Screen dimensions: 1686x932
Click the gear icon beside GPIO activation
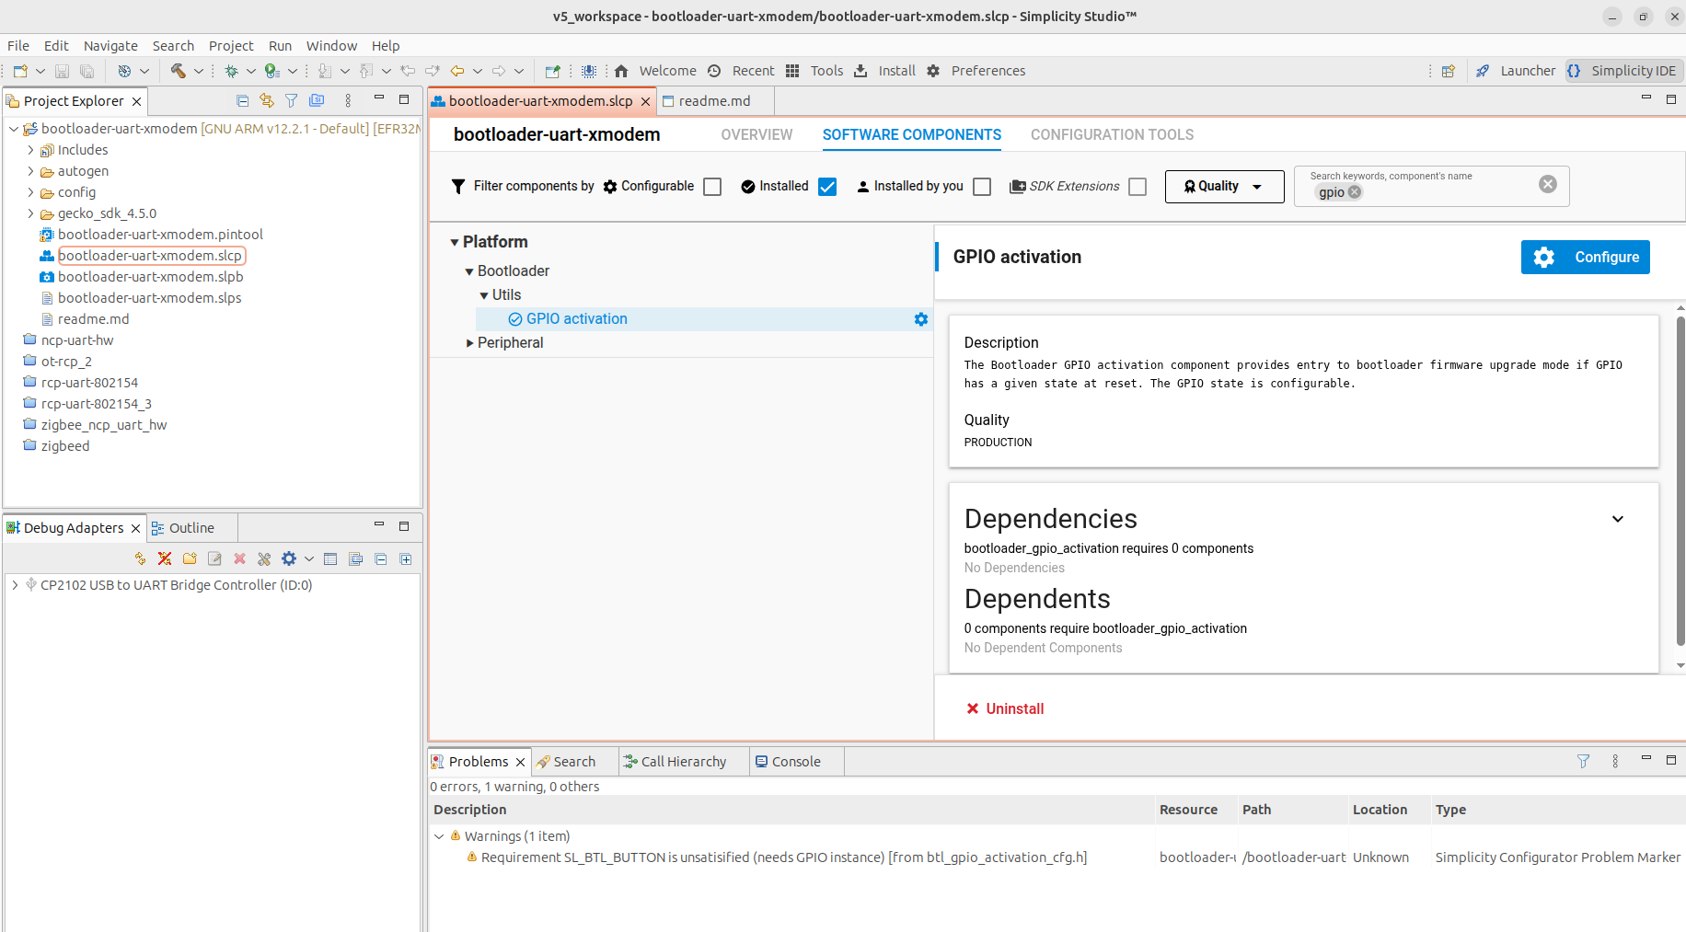(920, 319)
